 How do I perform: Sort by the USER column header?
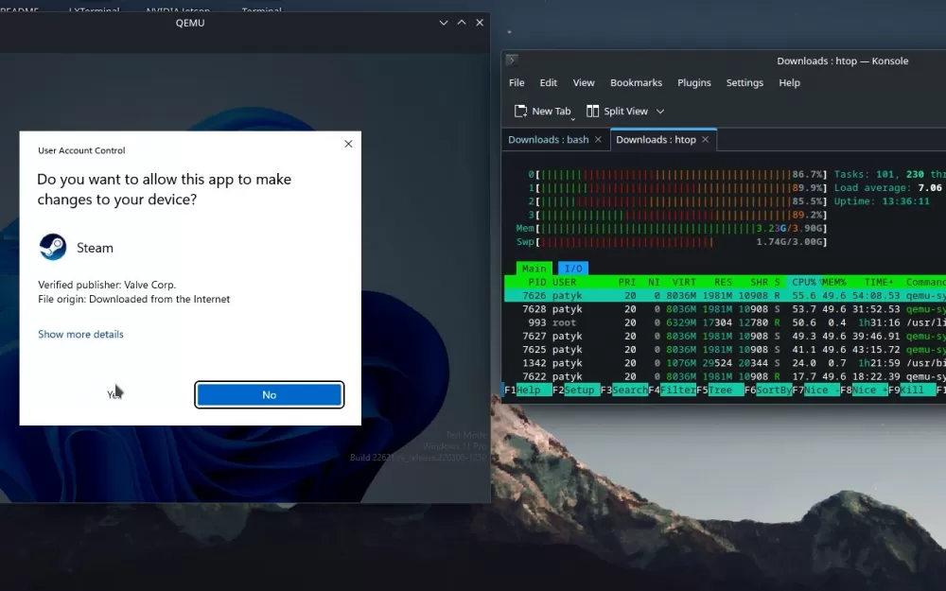coord(564,282)
